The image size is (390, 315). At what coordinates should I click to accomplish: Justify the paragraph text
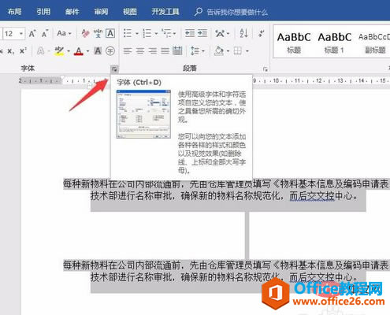click(165, 51)
